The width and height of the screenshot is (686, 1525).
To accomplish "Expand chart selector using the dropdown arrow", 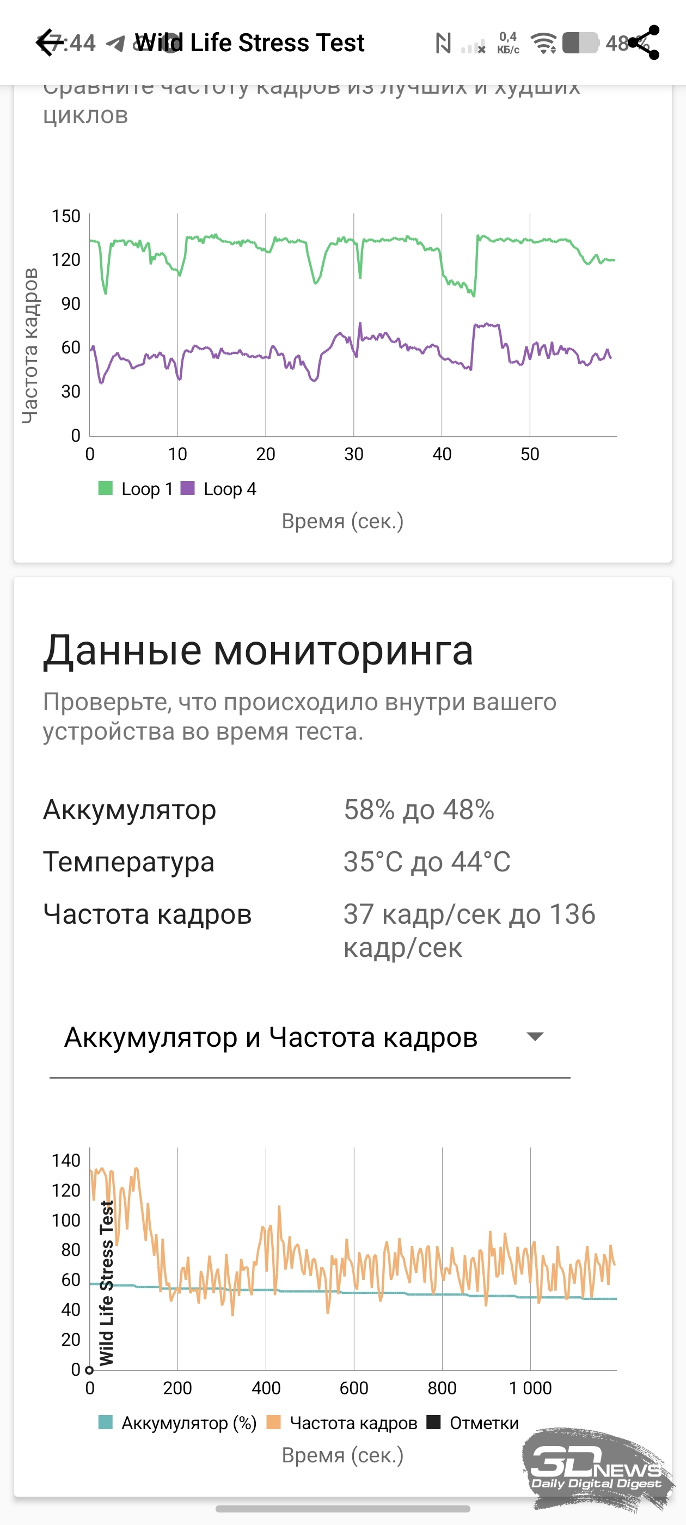I will (535, 1036).
